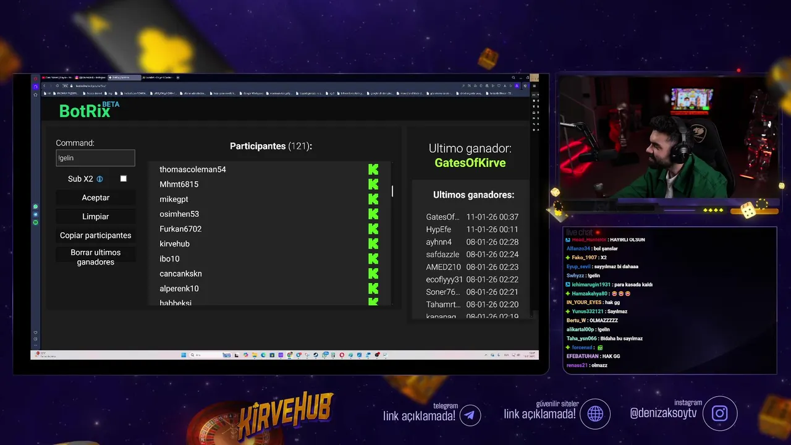Click the safdazzle winner row

(472, 254)
